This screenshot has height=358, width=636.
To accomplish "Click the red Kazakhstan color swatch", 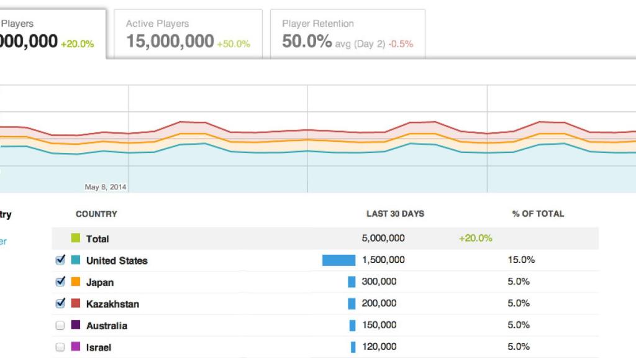I will pos(76,303).
